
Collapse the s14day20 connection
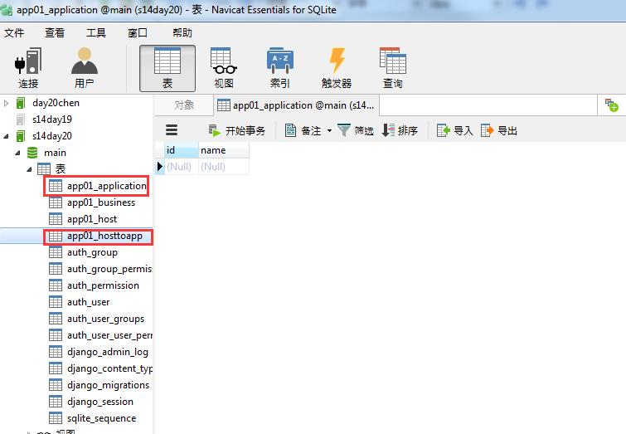6,136
